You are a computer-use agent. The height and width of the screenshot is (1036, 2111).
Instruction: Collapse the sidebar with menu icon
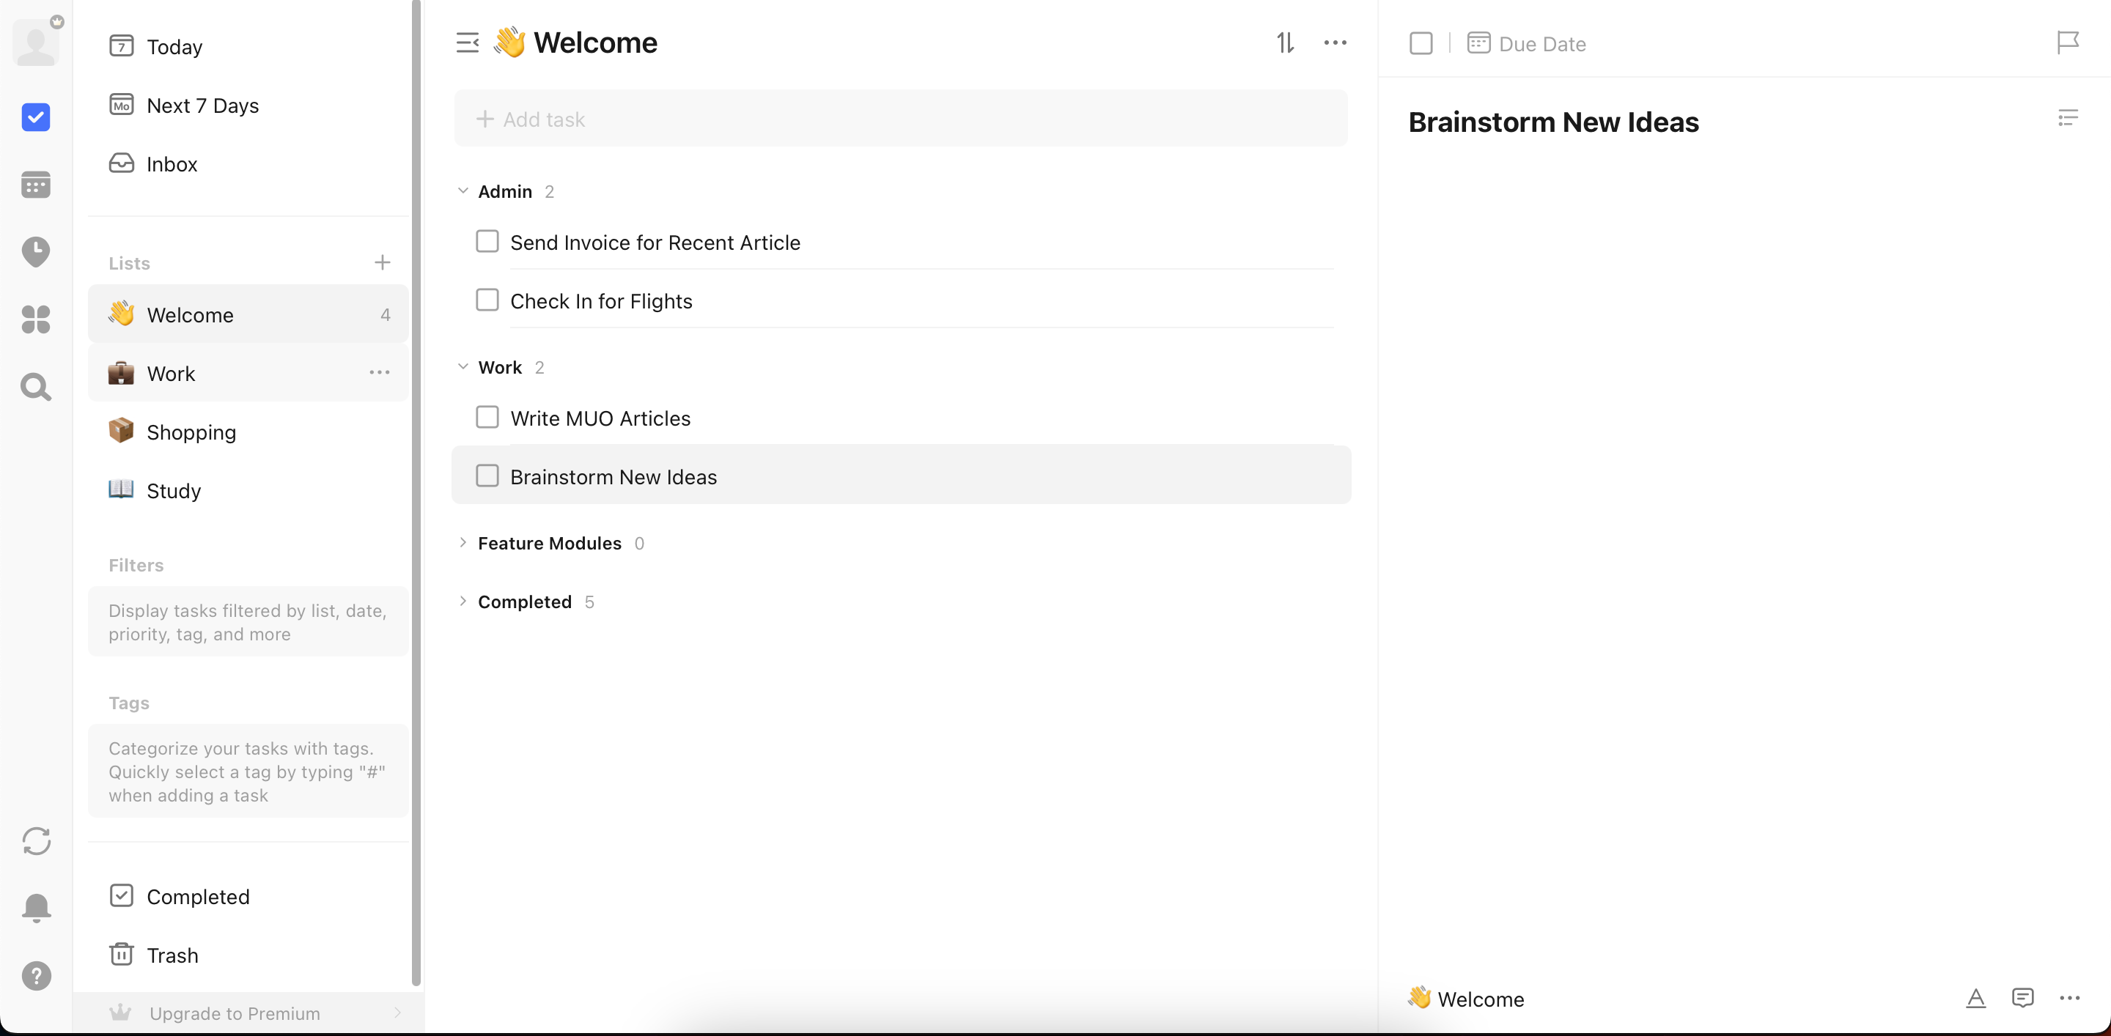467,42
